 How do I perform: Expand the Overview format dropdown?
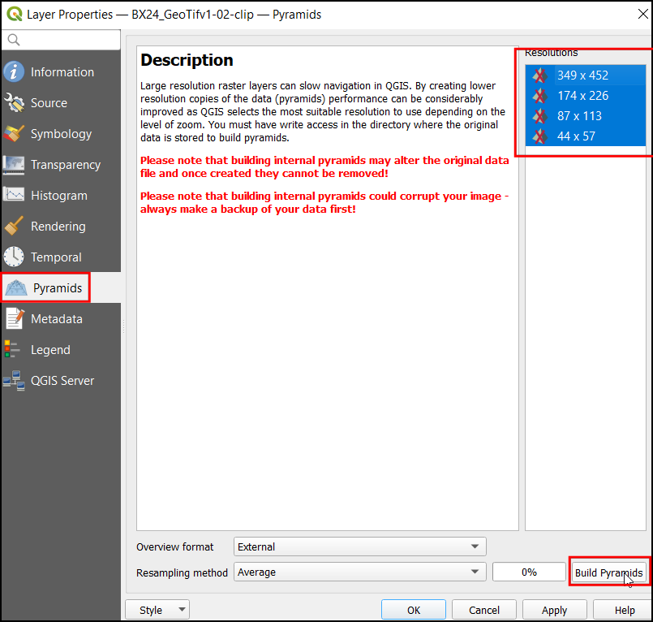(x=359, y=546)
